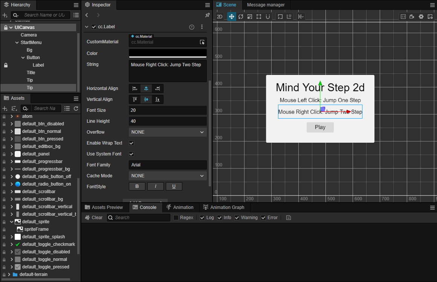Open the Label color picker

(x=168, y=53)
